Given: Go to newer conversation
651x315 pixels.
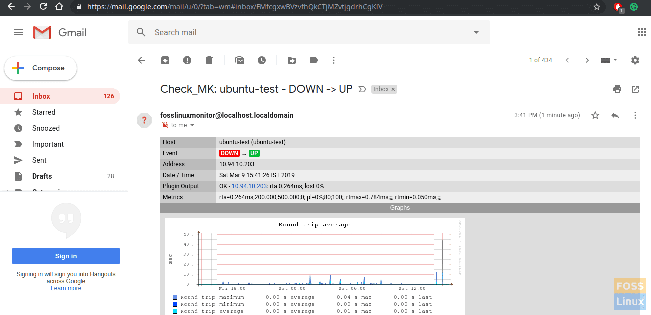Looking at the screenshot, I should [x=567, y=60].
